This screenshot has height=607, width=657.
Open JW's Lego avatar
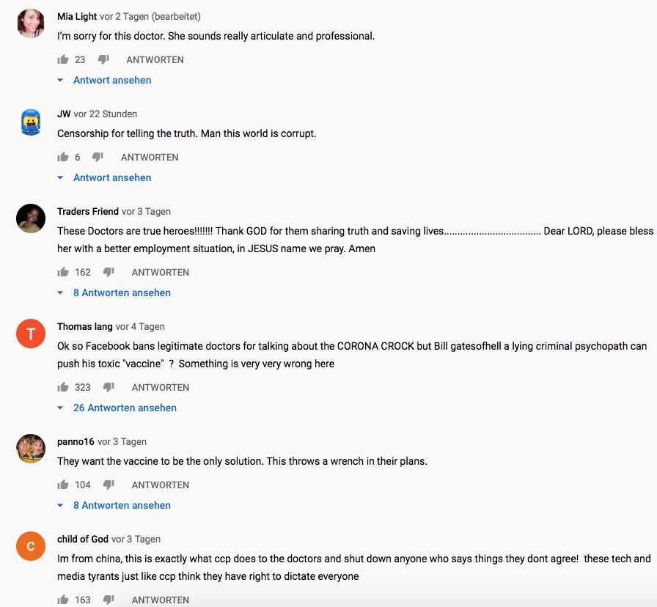(x=31, y=121)
